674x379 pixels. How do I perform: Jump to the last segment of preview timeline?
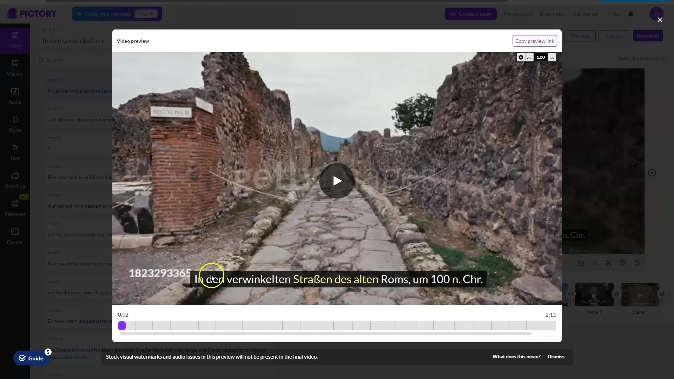[x=541, y=326]
